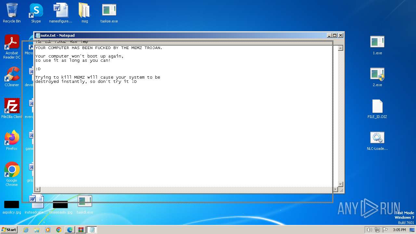The width and height of the screenshot is (416, 234).
Task: Maximize the Notepad window
Action: click(335, 35)
